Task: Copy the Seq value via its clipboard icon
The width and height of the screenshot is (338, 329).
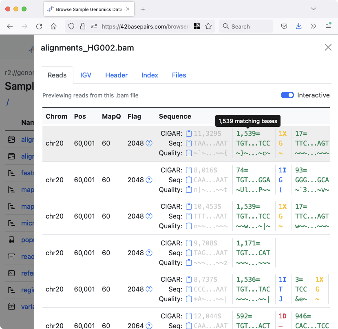Action: pyautogui.click(x=188, y=143)
